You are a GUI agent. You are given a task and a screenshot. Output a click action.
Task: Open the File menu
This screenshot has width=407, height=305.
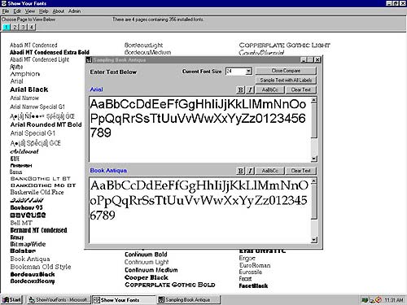[6, 11]
